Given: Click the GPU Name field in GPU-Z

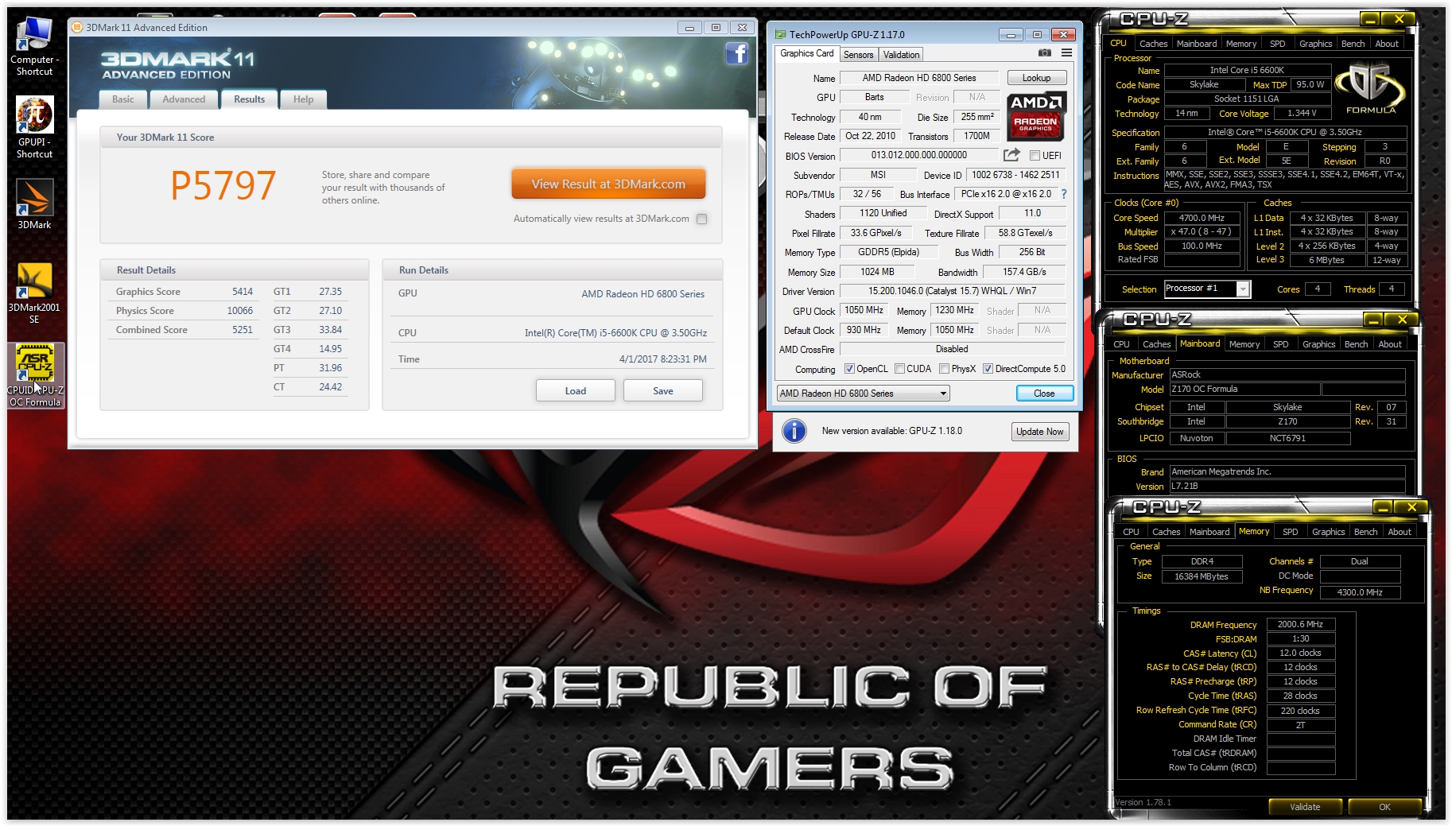Looking at the screenshot, I should pyautogui.click(x=919, y=78).
